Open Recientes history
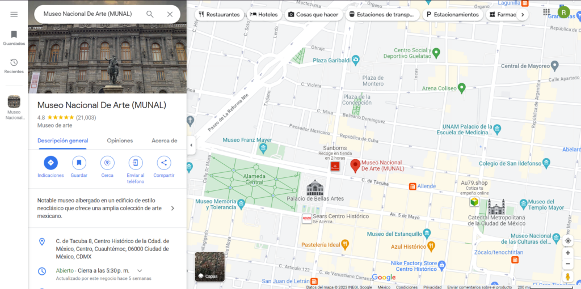581x289 pixels. [14, 66]
